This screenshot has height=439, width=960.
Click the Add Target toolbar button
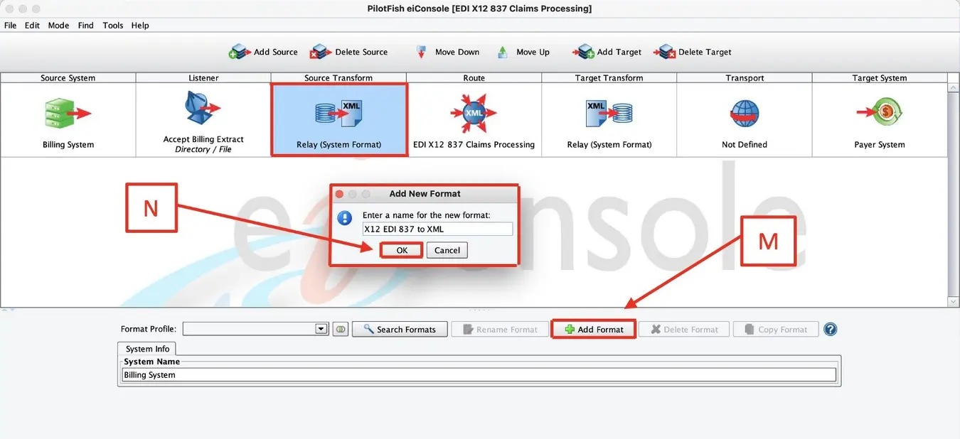point(607,52)
